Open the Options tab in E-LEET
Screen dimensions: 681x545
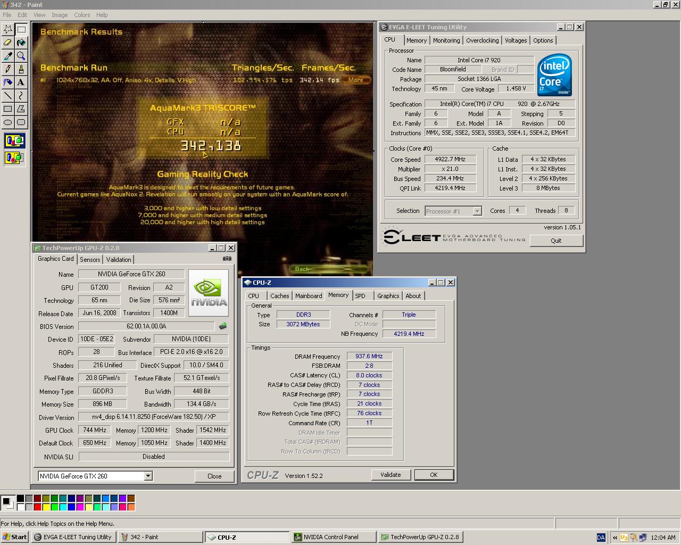click(x=543, y=40)
